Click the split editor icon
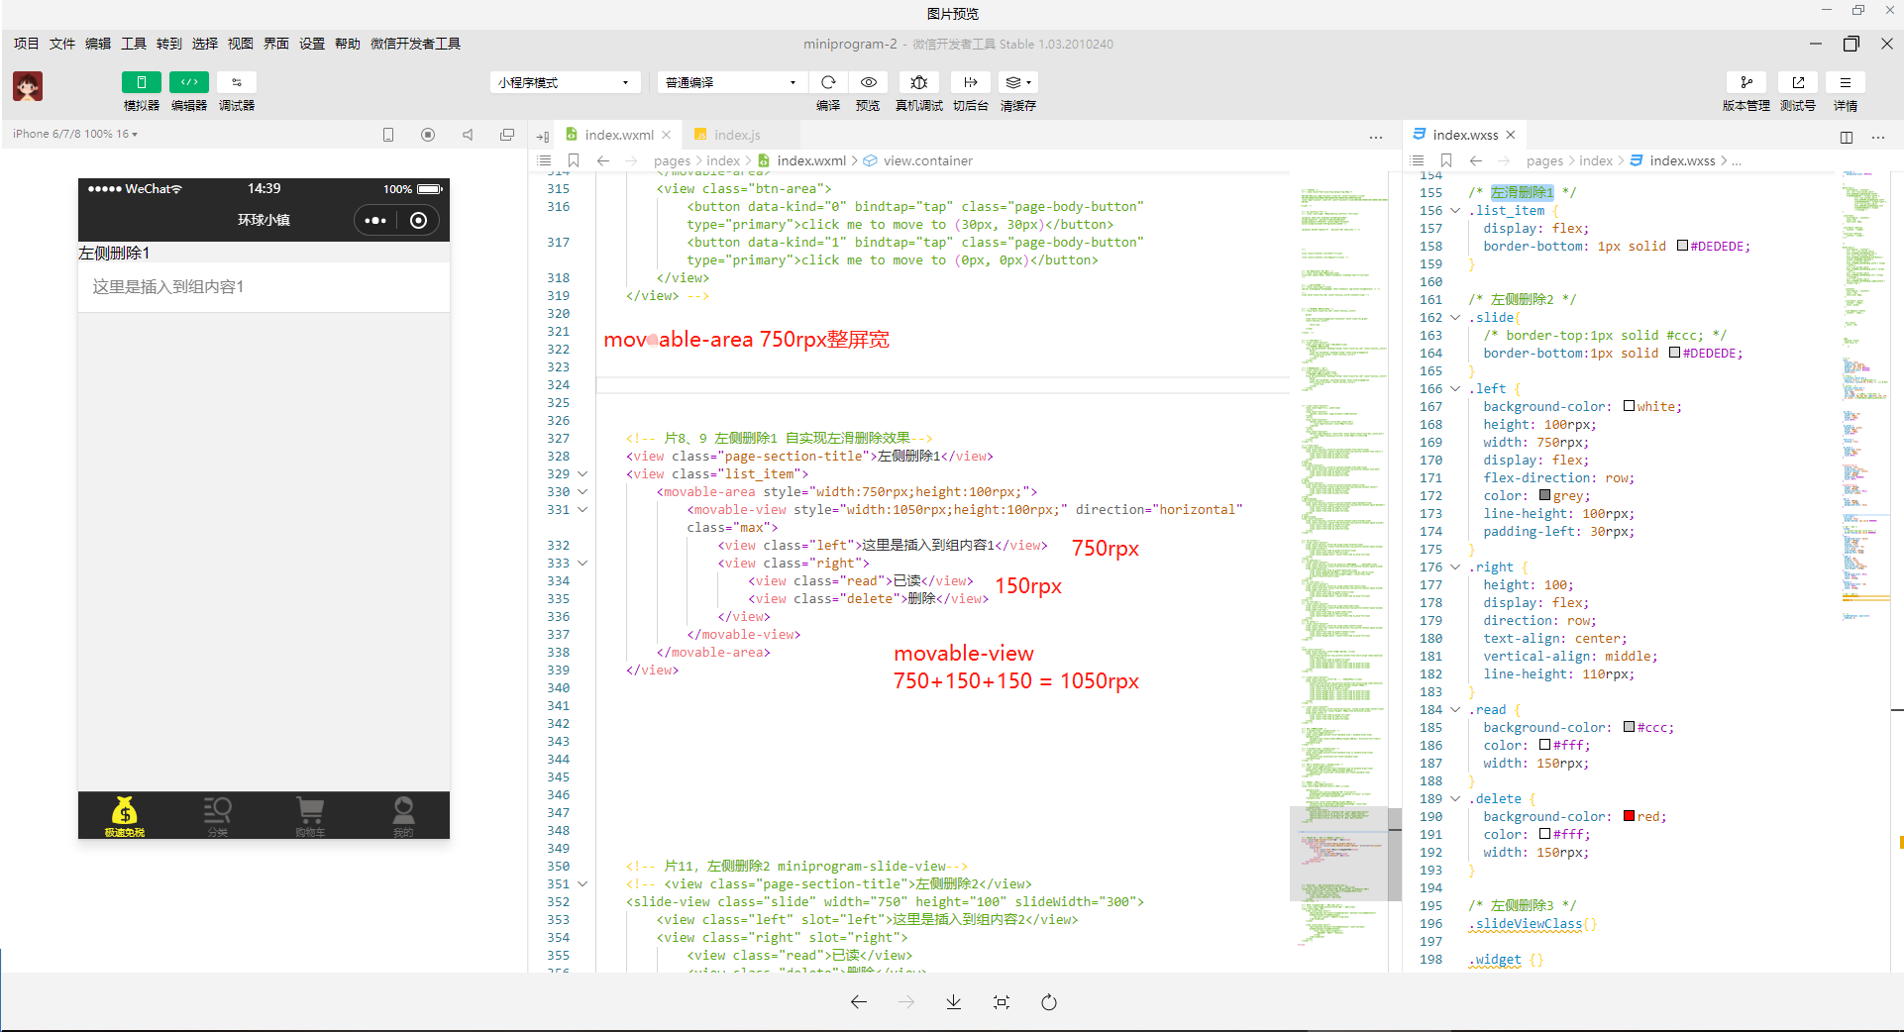This screenshot has height=1032, width=1904. (1847, 137)
